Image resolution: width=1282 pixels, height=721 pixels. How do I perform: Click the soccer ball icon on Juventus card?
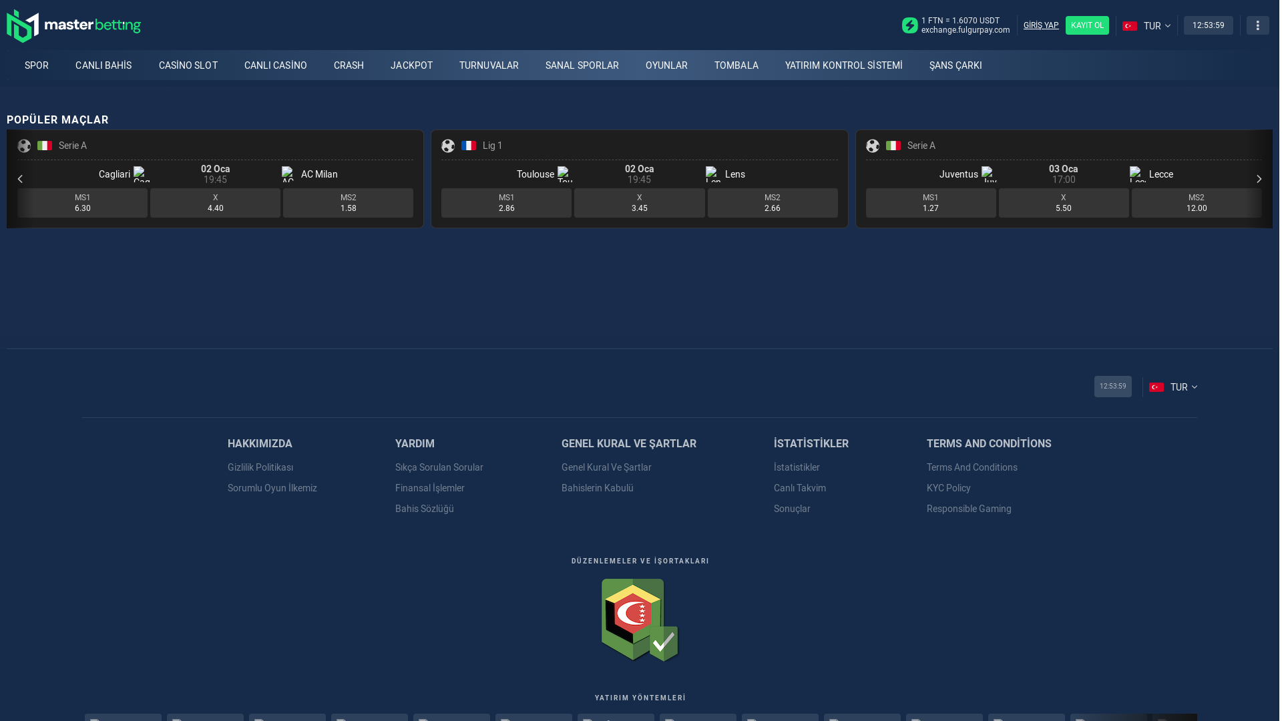click(x=873, y=146)
